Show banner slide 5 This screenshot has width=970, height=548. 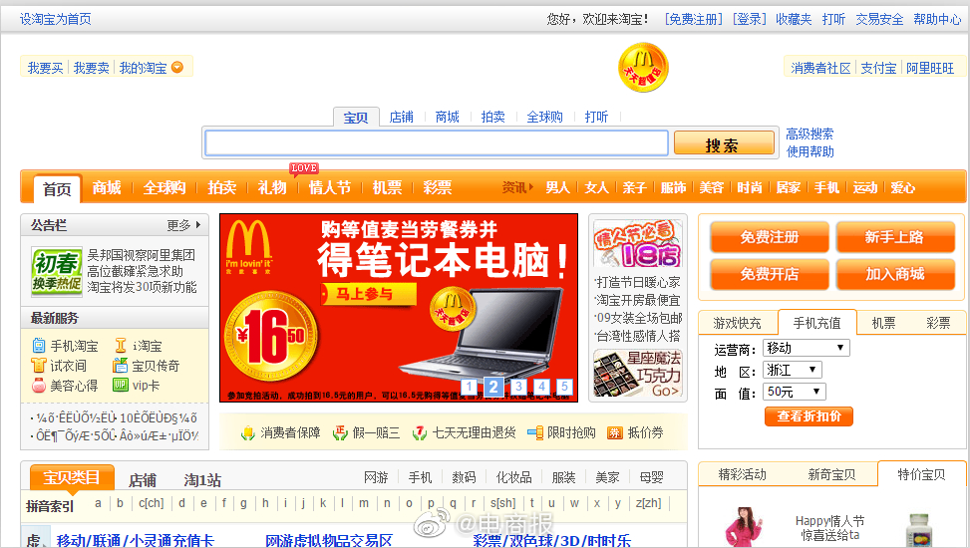[565, 387]
